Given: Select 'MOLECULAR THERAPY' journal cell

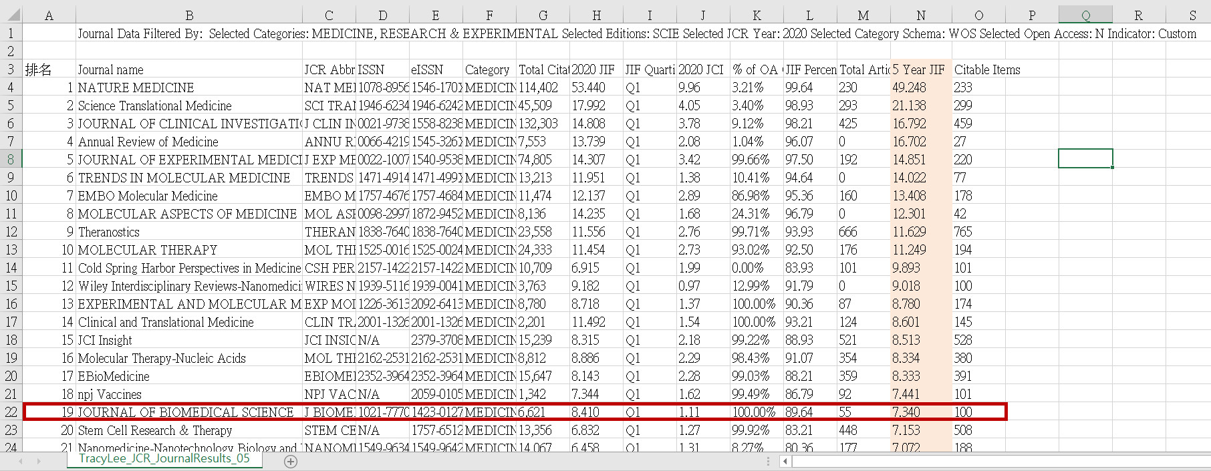Looking at the screenshot, I should click(189, 250).
